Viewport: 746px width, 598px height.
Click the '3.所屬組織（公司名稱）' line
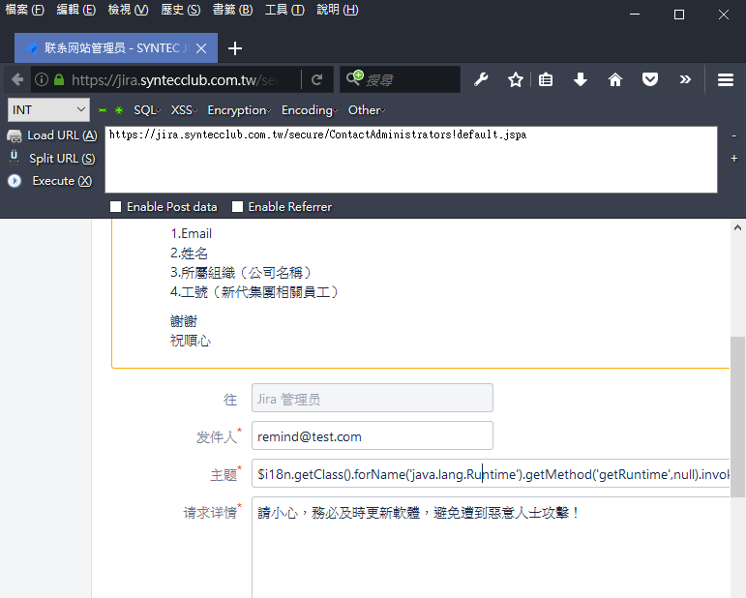(x=243, y=273)
